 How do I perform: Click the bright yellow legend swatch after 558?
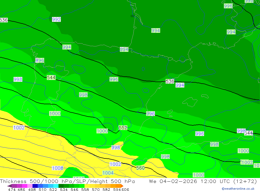click(87, 186)
